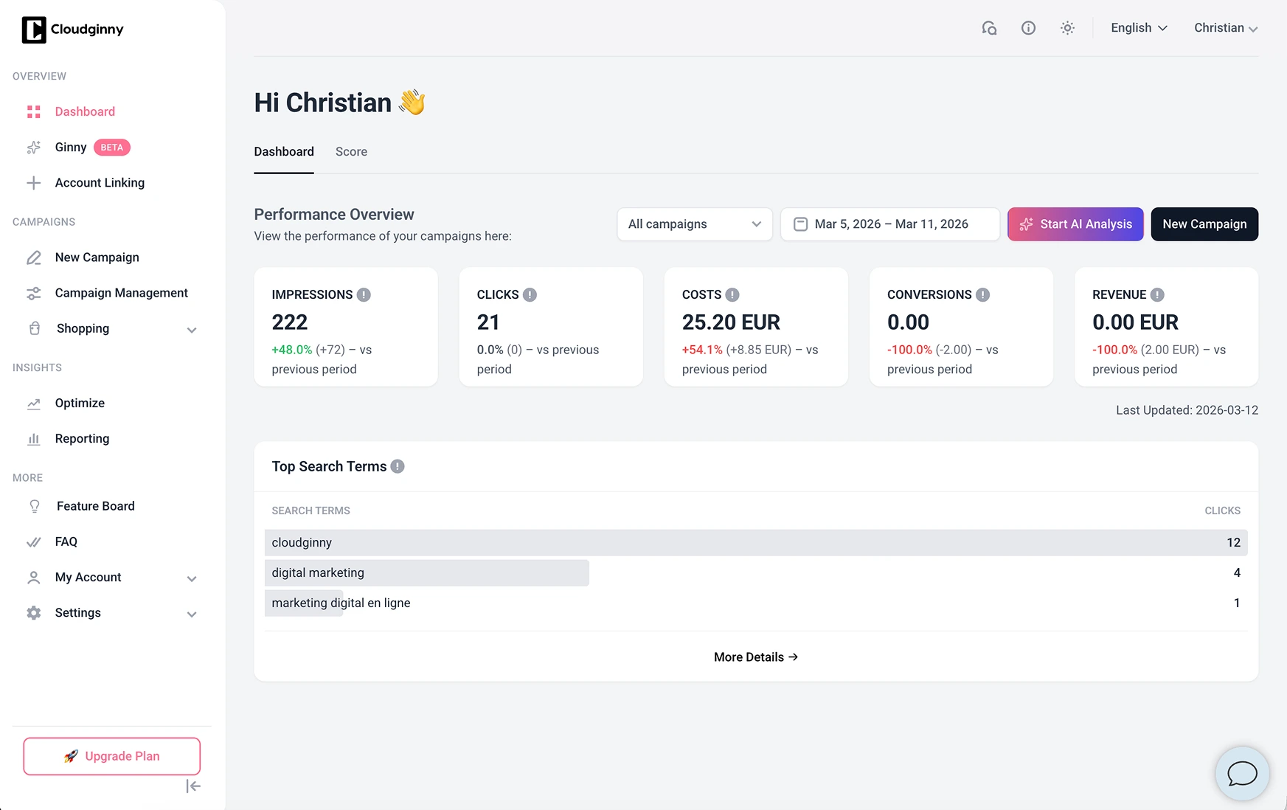This screenshot has height=810, width=1287.
Task: Open the All campaigns dropdown
Action: (x=693, y=224)
